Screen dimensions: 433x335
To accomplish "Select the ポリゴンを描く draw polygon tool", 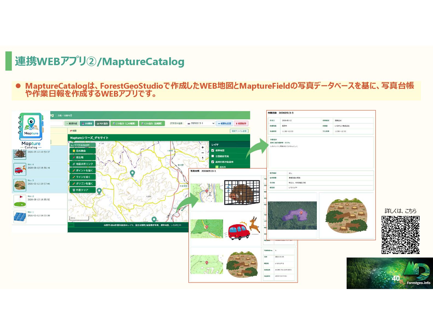I will (x=83, y=184).
